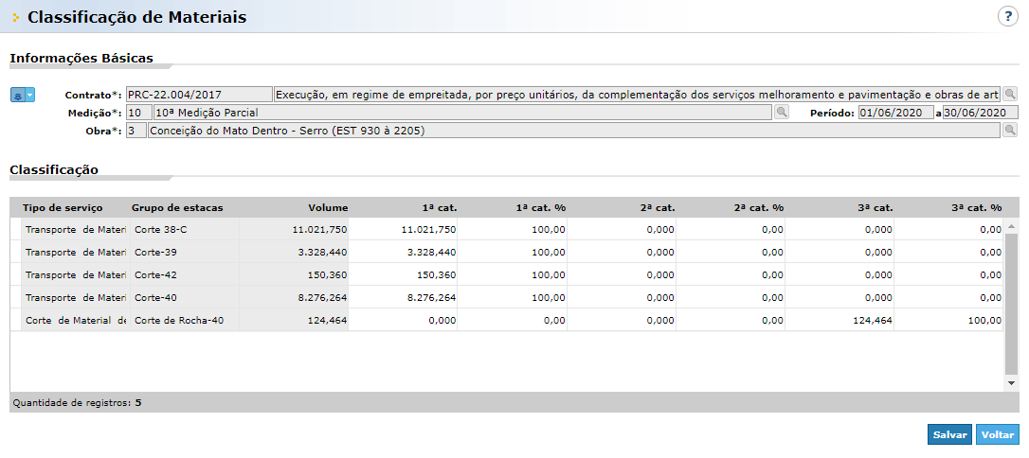
Task: Edit 1ª cat. value 150,360
Action: click(403, 274)
